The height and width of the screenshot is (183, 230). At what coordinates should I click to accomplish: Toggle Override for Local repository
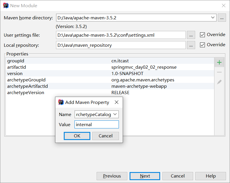click(x=202, y=45)
